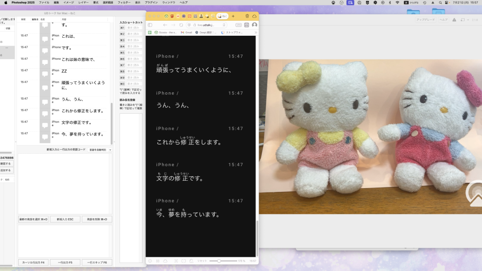Viewport: 482px width, 271px height.
Task: Click アップグレード in the background window
Action: [426, 20]
